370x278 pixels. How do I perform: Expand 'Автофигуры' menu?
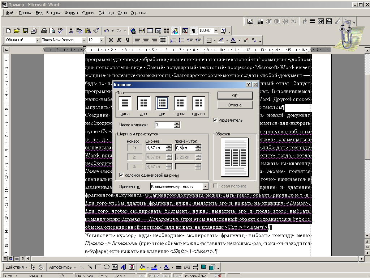click(63, 267)
